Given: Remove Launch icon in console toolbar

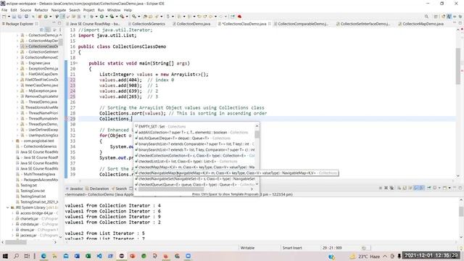Looking at the screenshot, I should click(x=386, y=188).
